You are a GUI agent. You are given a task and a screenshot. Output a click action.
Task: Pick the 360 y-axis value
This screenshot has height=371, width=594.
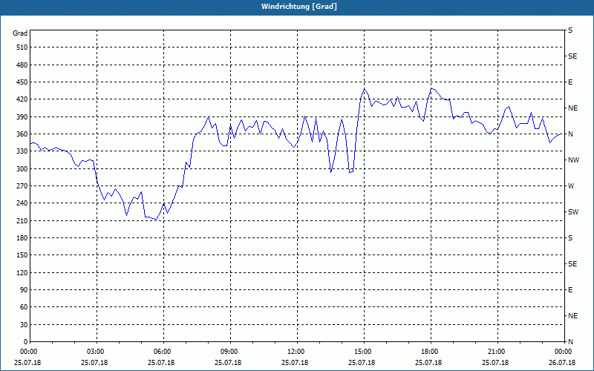(22, 134)
